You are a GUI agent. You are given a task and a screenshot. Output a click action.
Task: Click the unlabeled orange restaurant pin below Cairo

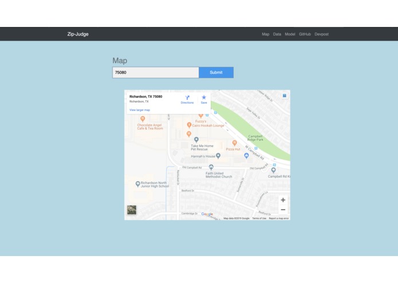189,133
